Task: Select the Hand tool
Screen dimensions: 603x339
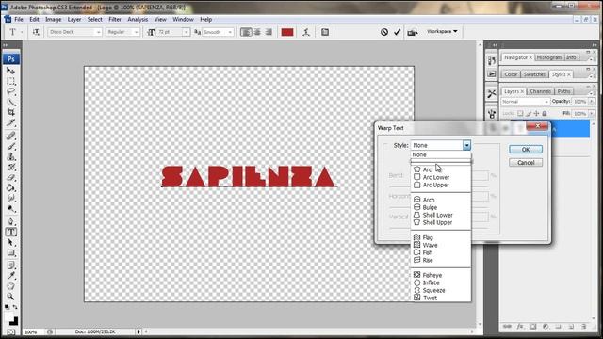Action: (10, 286)
